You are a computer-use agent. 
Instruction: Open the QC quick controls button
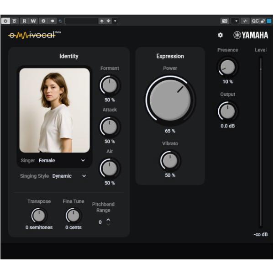point(255,21)
